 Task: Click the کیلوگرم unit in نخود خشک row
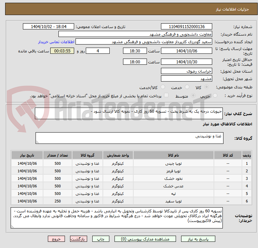[118, 178]
